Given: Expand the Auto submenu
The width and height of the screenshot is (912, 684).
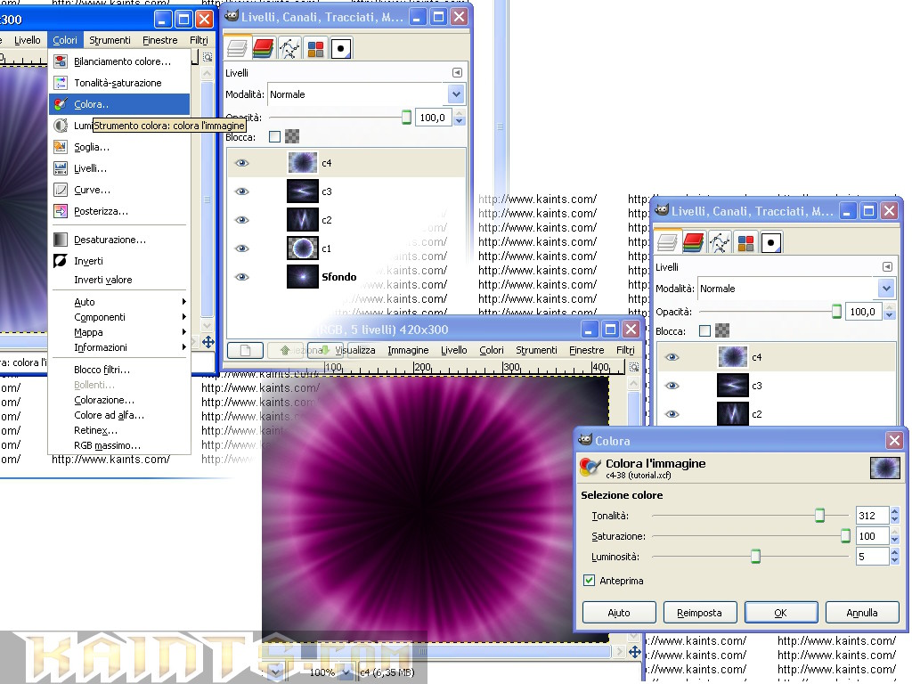Looking at the screenshot, I should (x=119, y=302).
